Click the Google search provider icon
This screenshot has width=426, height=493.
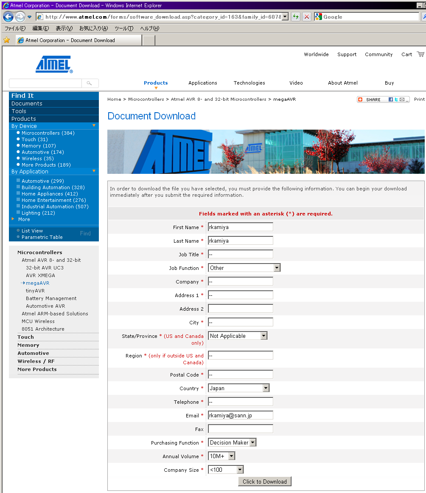click(318, 17)
